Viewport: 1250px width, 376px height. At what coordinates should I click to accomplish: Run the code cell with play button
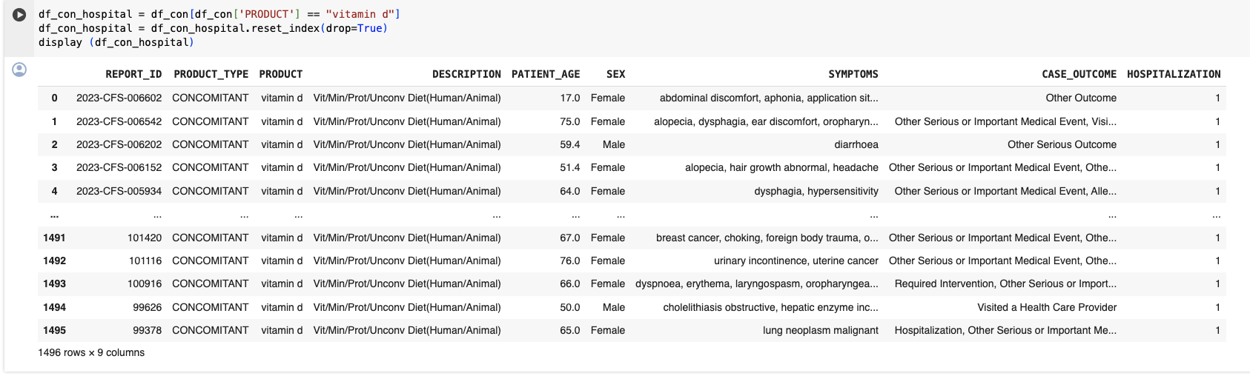coord(19,14)
